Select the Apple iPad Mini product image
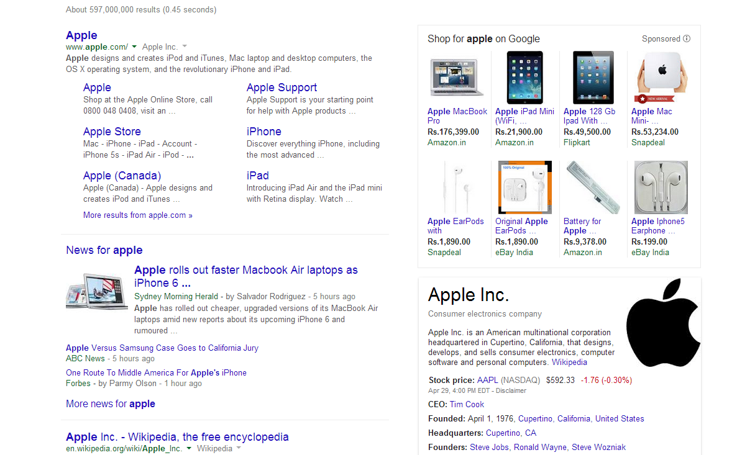Screen dimensions: 755x455 click(x=524, y=78)
